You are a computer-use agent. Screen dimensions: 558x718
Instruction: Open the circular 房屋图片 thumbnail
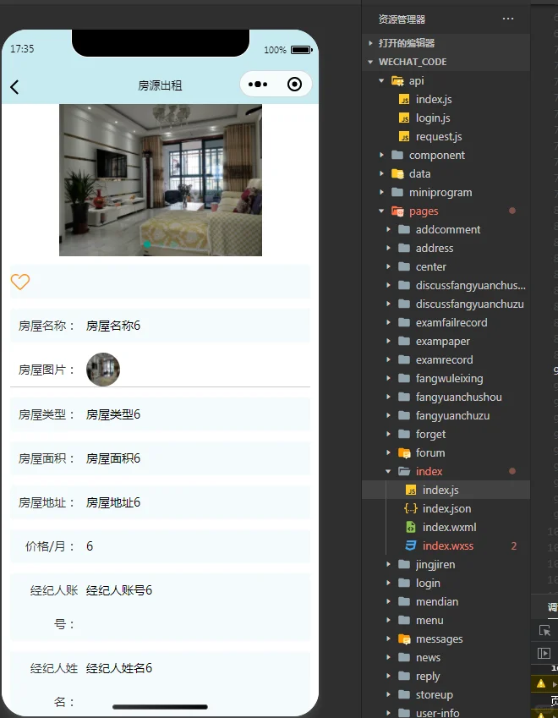[x=103, y=370]
